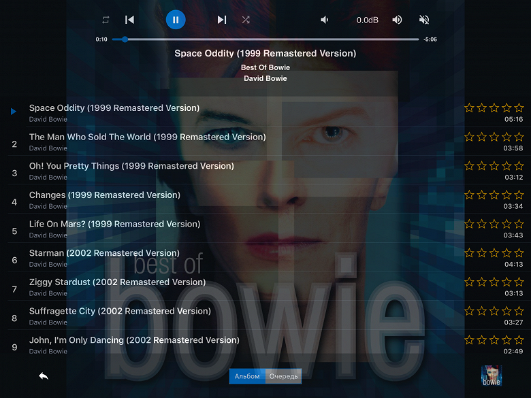Toggle the repeat playback icon
This screenshot has width=531, height=398.
(106, 20)
